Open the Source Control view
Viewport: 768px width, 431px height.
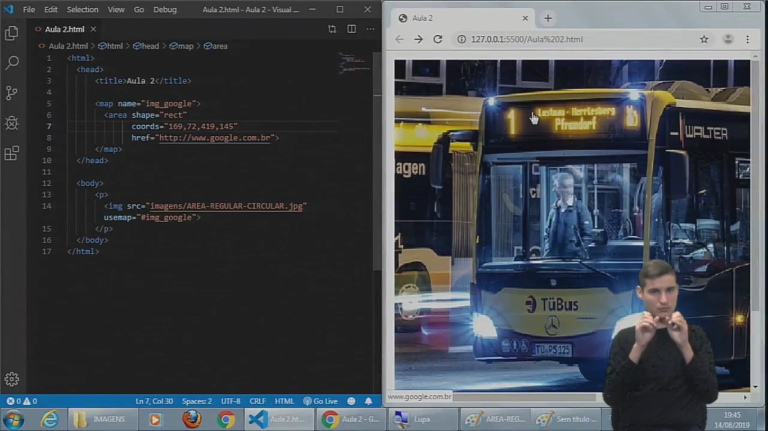click(12, 93)
